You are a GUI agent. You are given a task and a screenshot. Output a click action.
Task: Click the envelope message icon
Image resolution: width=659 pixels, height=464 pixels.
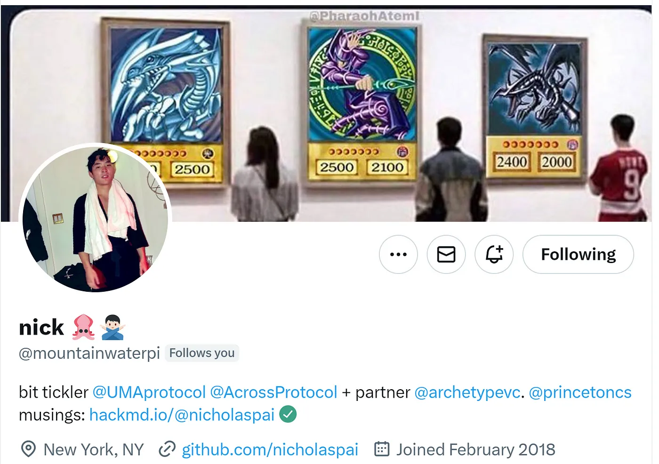point(446,254)
